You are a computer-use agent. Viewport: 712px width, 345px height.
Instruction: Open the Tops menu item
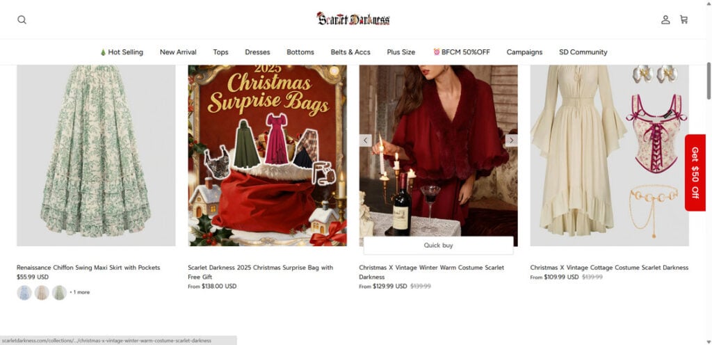220,52
